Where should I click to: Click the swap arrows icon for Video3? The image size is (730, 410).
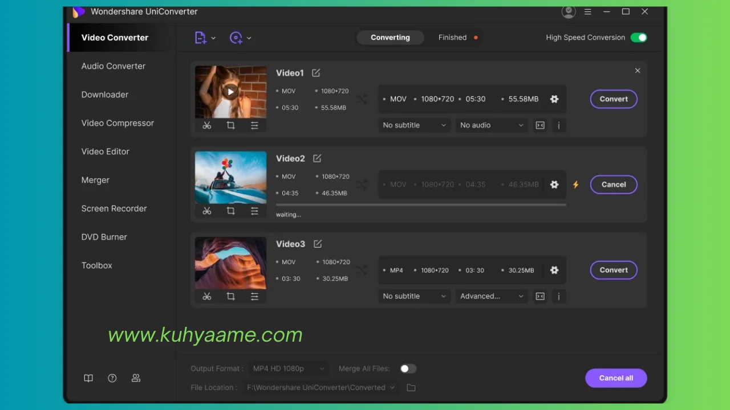(x=362, y=270)
